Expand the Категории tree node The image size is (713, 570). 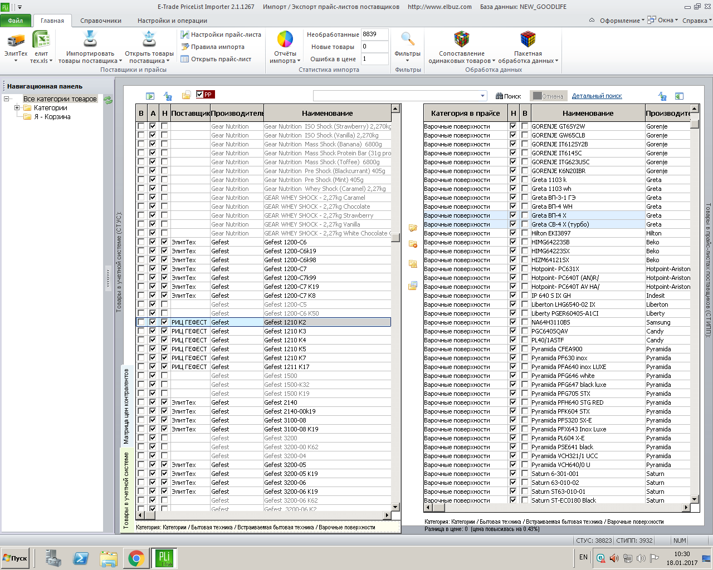(17, 108)
